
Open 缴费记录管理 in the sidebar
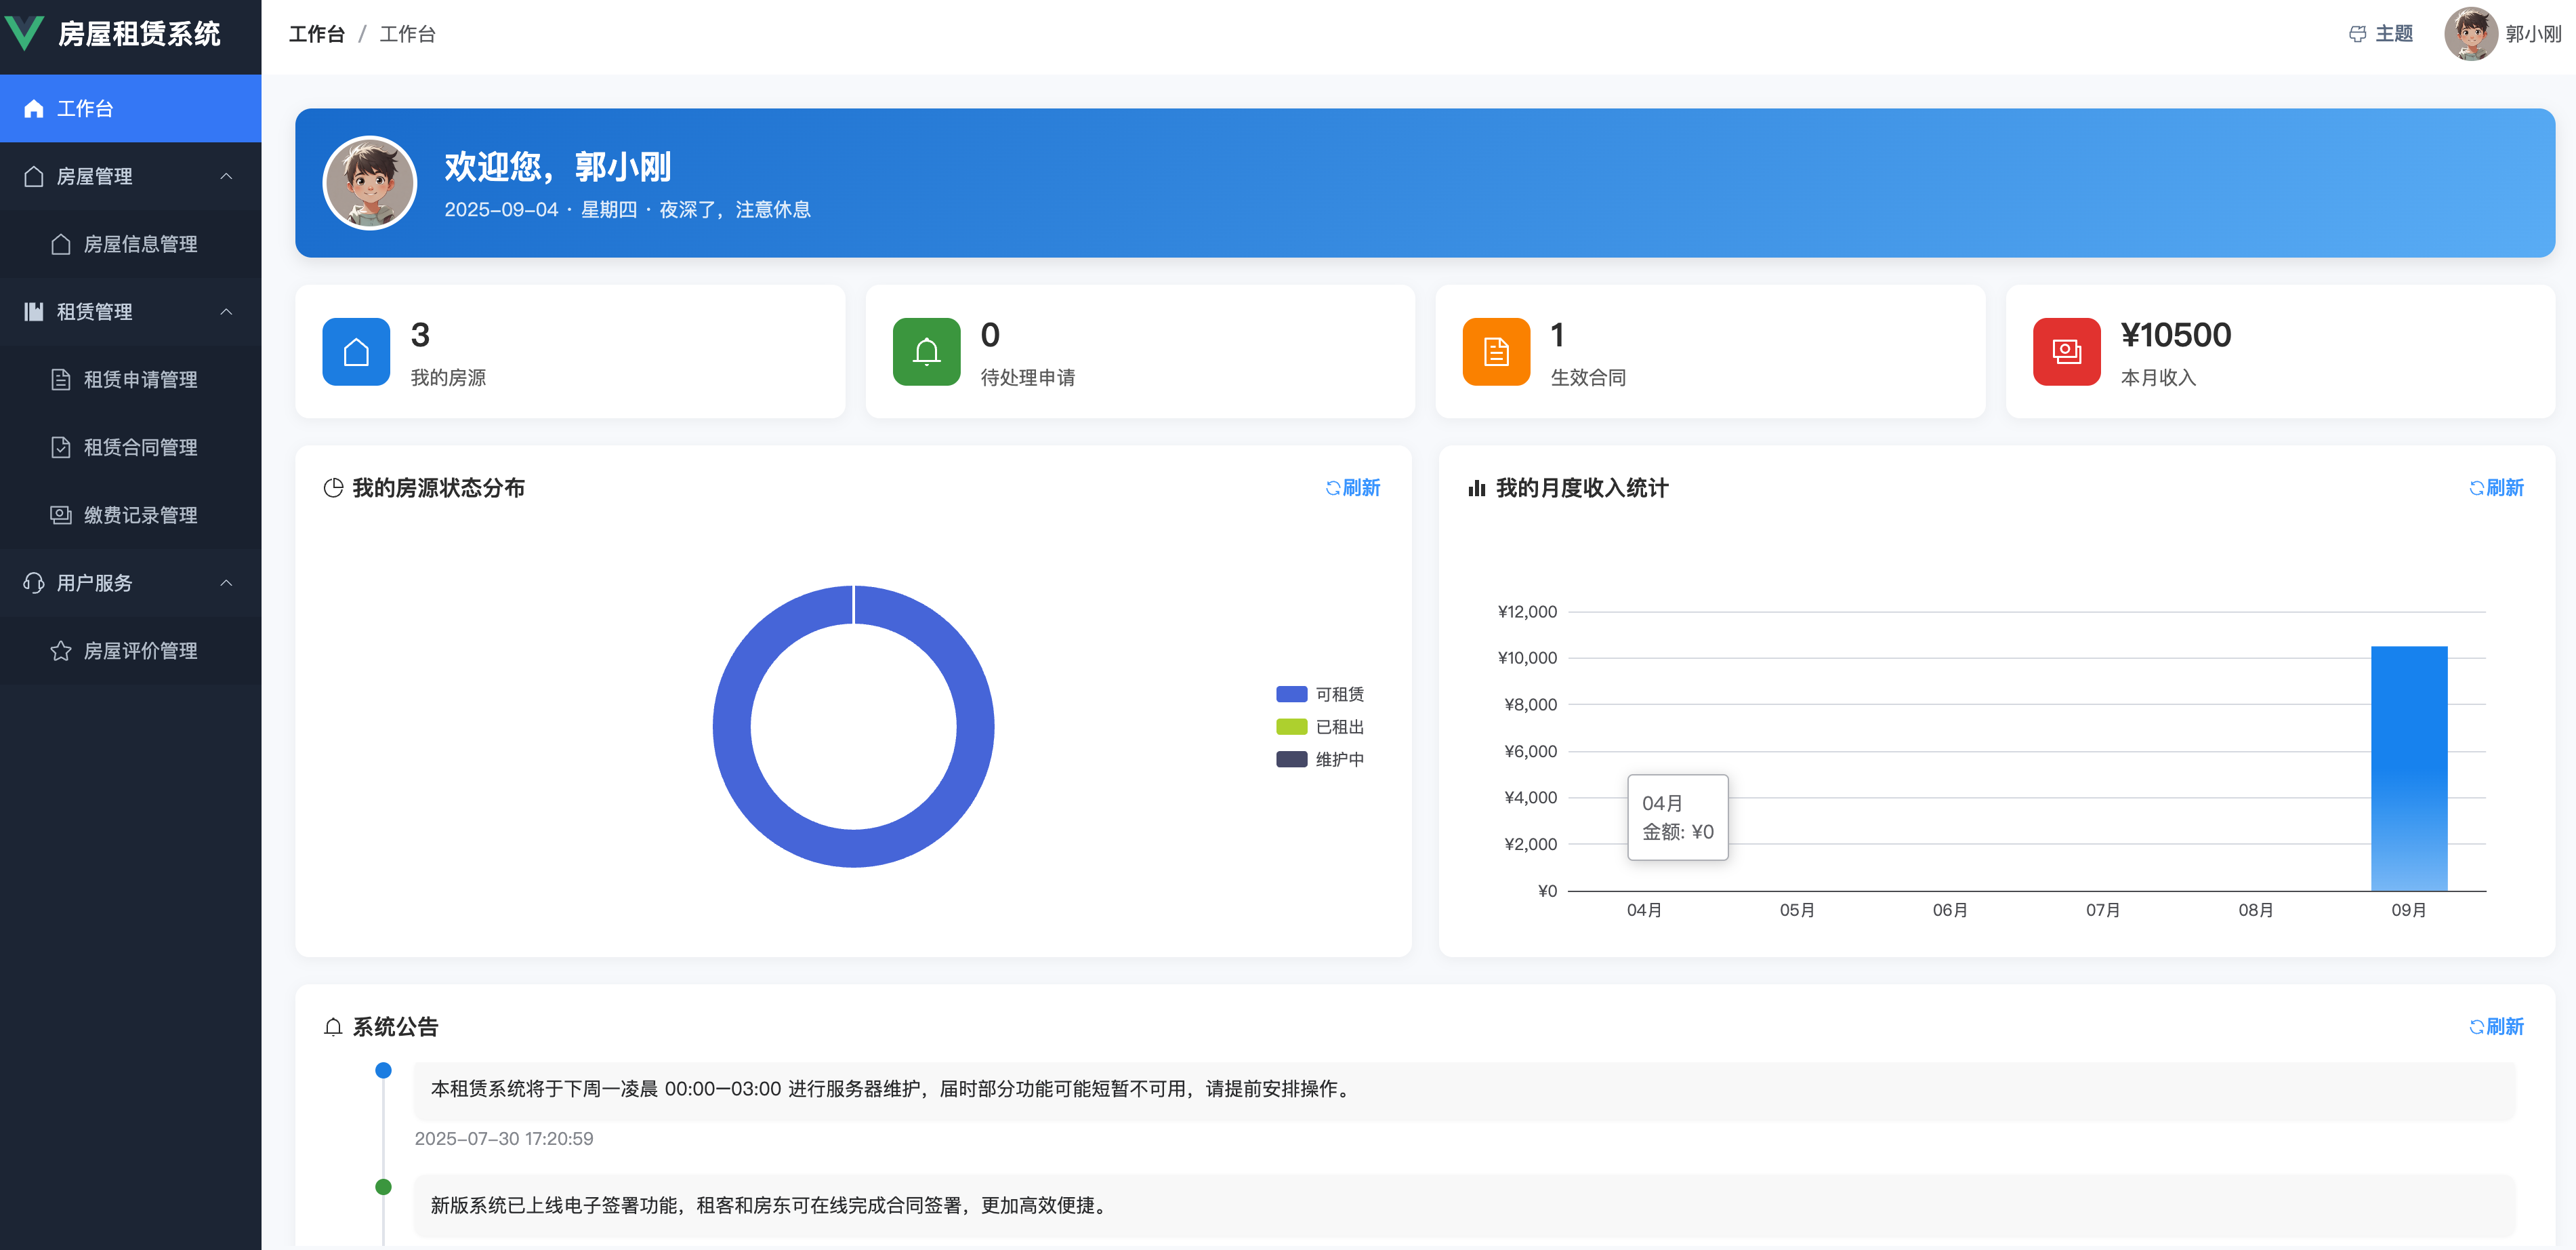pyautogui.click(x=140, y=515)
